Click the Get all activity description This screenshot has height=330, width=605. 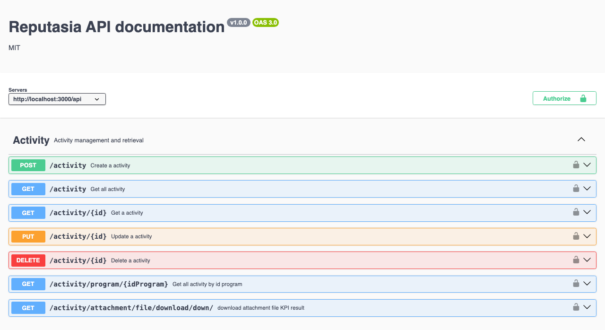(x=108, y=189)
